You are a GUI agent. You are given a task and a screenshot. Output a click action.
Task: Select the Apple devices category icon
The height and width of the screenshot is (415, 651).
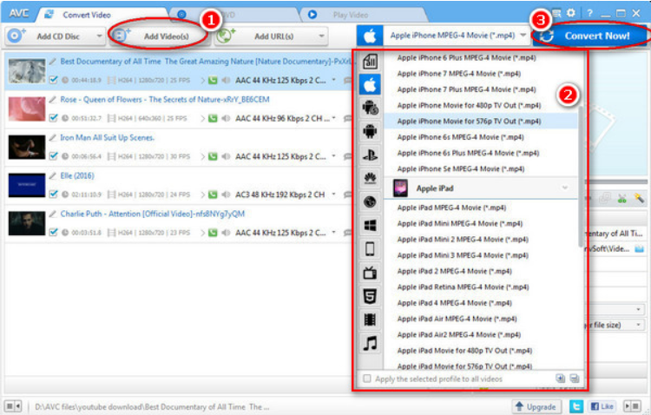(x=370, y=84)
